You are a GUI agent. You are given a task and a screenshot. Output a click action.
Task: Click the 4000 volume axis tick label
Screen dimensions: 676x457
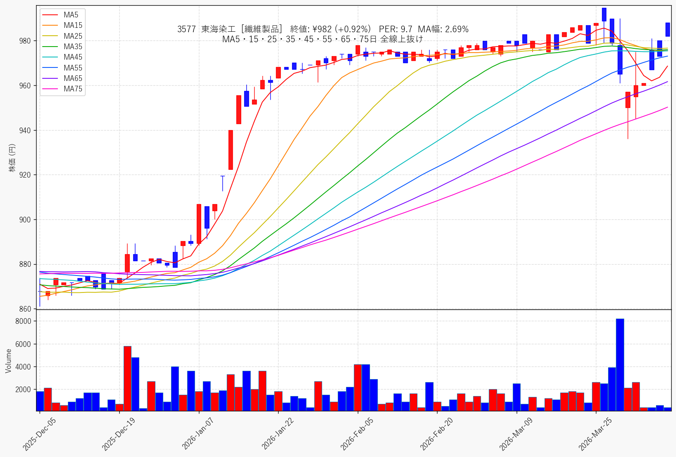24,367
